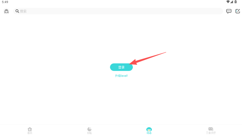Click the teal 动态 mascot icon
This screenshot has width=242, height=138.
149,129
